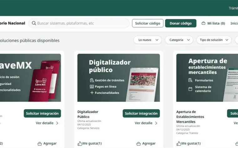238x148 pixels.
Task: Click Solicitar integración for Digitalizador Público
Action: 141,113
